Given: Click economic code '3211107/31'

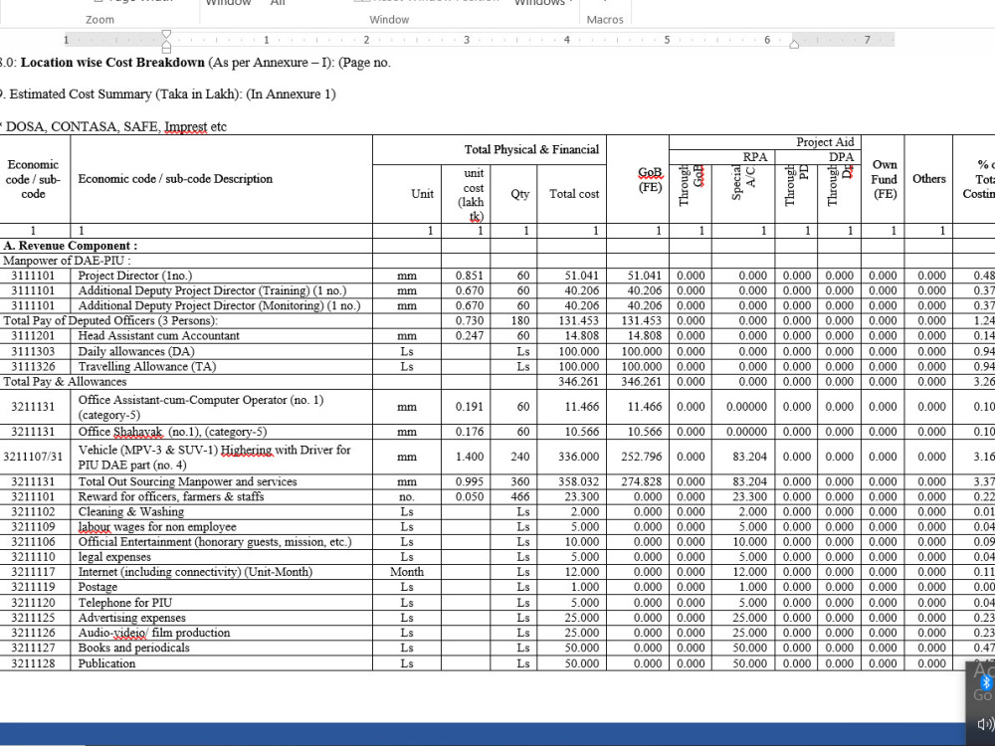Looking at the screenshot, I should click(33, 457).
